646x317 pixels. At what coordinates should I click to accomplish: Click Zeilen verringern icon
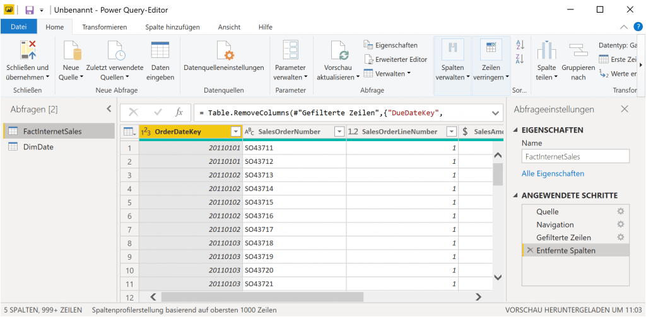click(491, 49)
